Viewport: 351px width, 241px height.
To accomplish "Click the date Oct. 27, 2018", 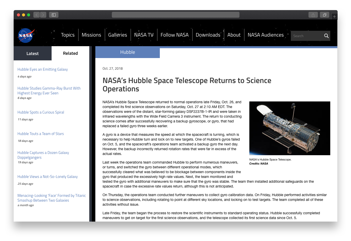I will coord(113,69).
